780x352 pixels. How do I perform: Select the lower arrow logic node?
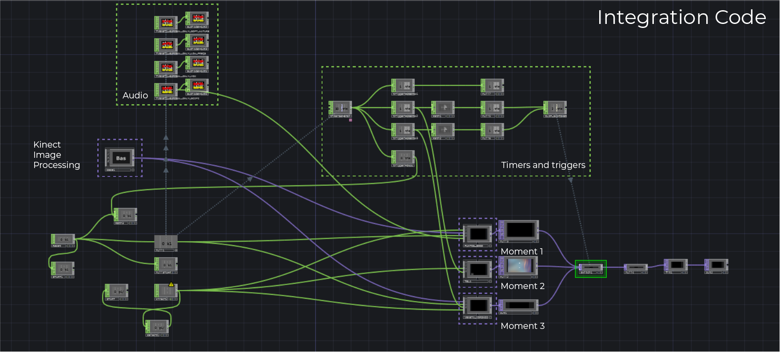coord(443,130)
